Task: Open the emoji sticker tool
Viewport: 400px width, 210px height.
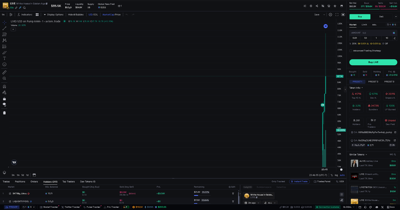Action: pos(4,64)
